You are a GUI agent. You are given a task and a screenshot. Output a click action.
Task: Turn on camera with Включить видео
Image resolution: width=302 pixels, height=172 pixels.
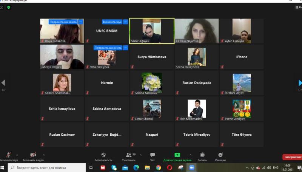33,157
